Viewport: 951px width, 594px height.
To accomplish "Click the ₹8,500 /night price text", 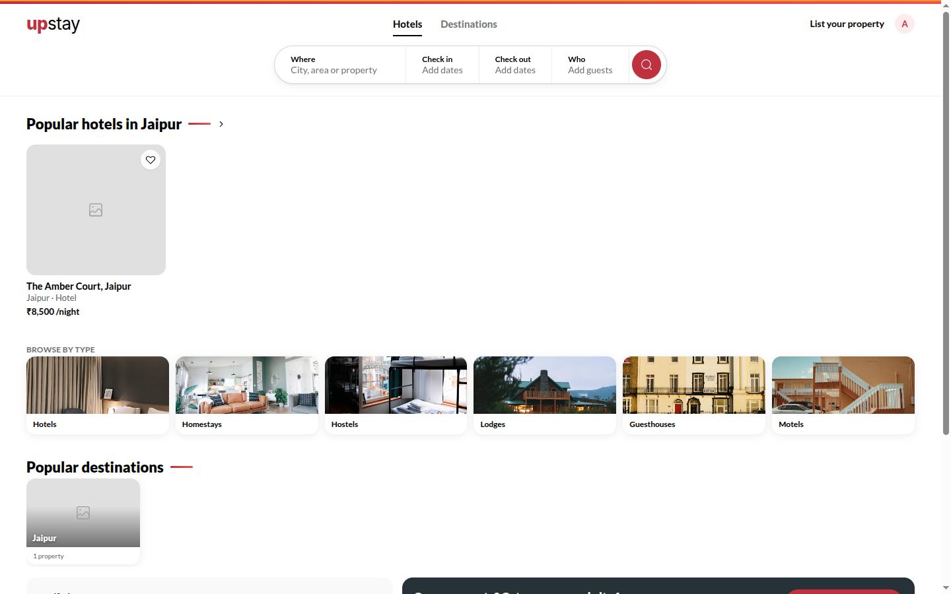I will click(53, 312).
